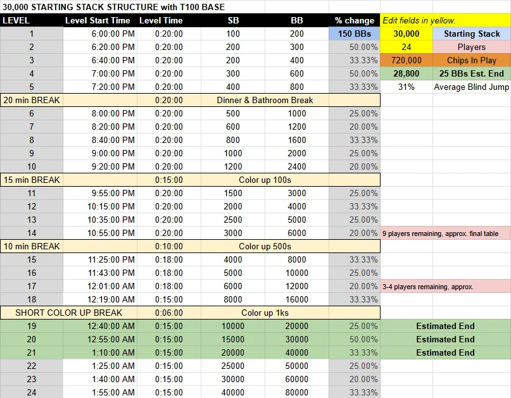Select the 11:25:00 PM start time cell
Image resolution: width=511 pixels, height=398 pixels.
[x=100, y=259]
